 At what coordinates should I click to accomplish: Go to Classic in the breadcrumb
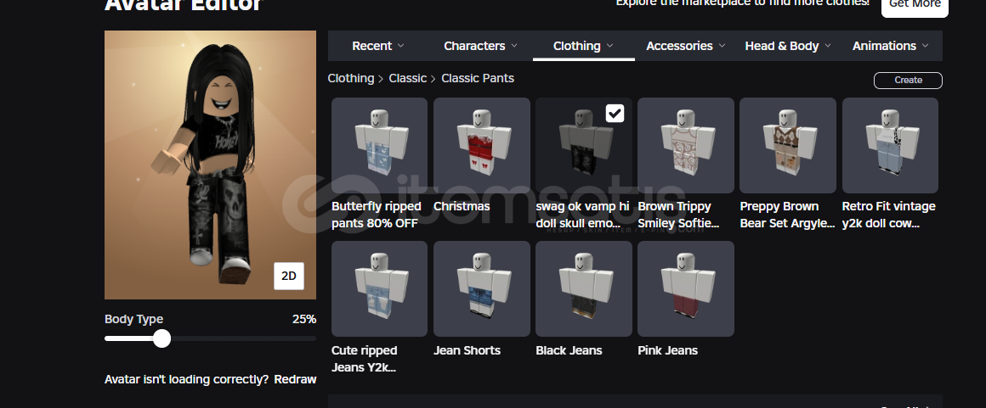coord(407,78)
